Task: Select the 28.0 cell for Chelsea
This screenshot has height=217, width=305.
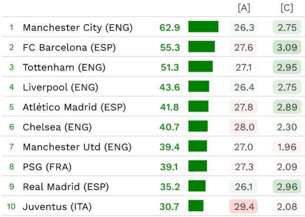Action: pos(244,127)
